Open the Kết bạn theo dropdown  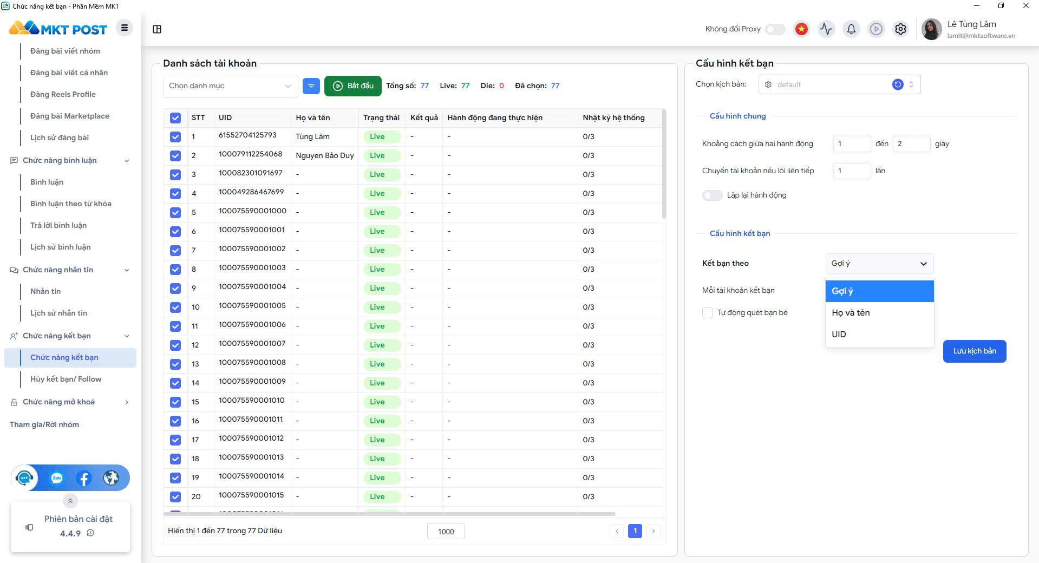point(879,264)
